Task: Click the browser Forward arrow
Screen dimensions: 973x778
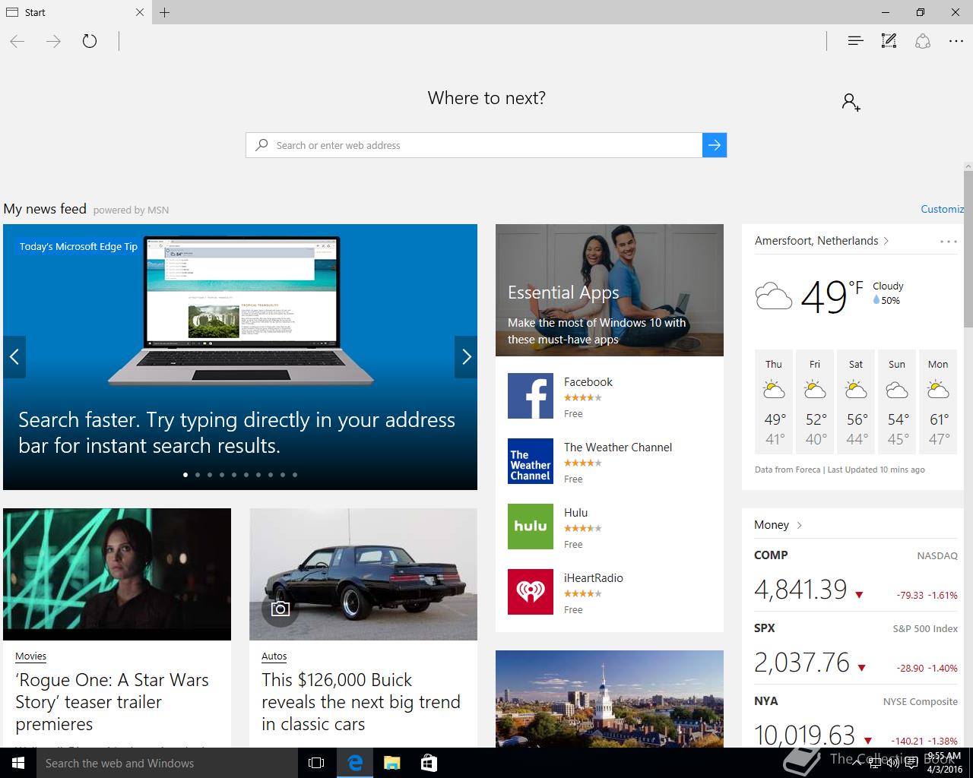Action: (53, 41)
